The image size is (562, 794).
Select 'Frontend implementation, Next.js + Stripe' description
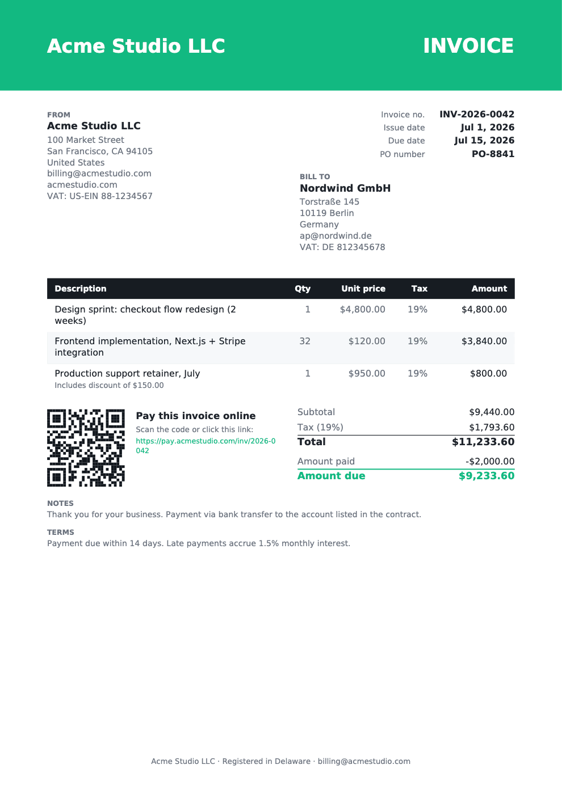(x=150, y=347)
